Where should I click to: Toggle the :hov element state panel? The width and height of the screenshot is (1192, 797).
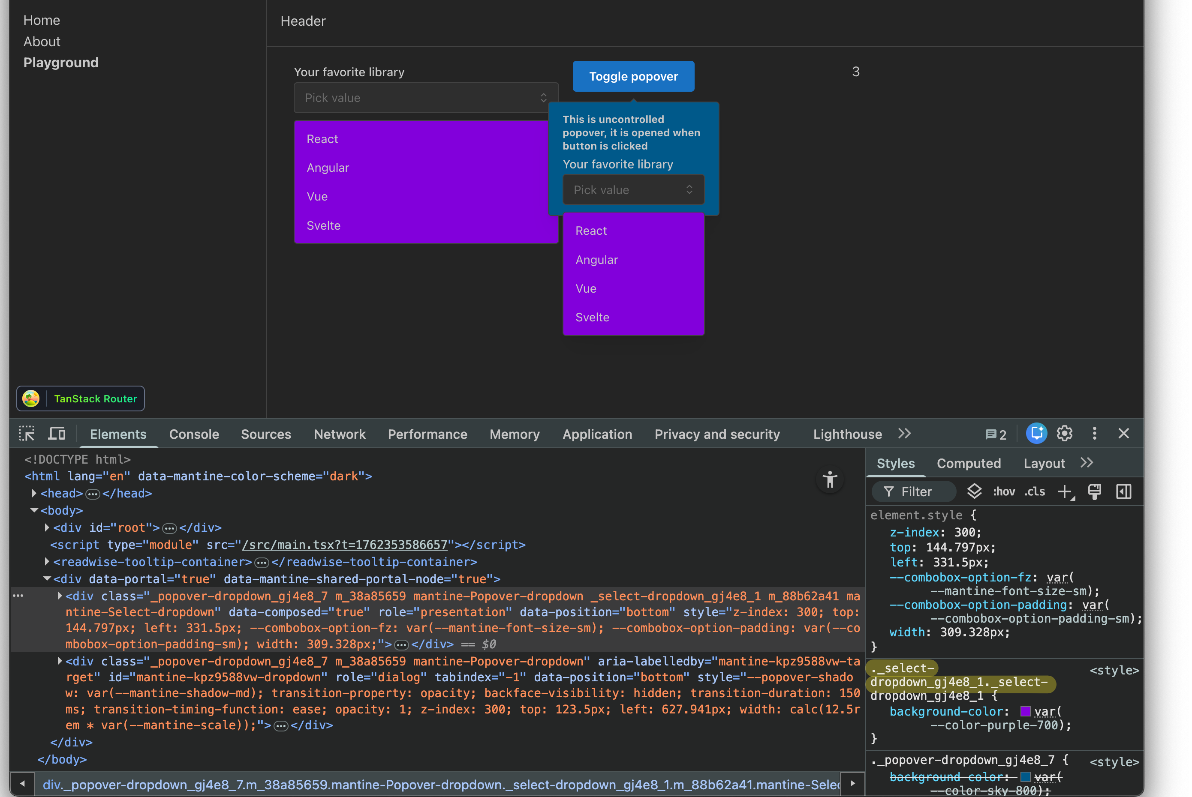[x=1003, y=491]
